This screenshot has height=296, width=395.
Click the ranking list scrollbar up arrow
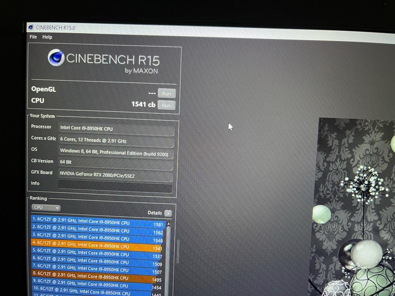tap(168, 224)
